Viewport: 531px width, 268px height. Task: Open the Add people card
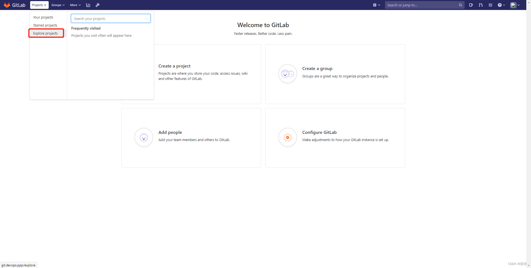(x=191, y=138)
